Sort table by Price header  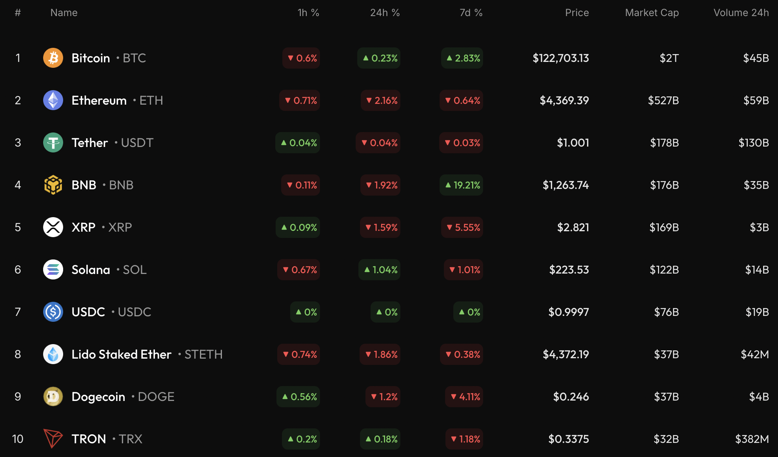[x=577, y=13]
